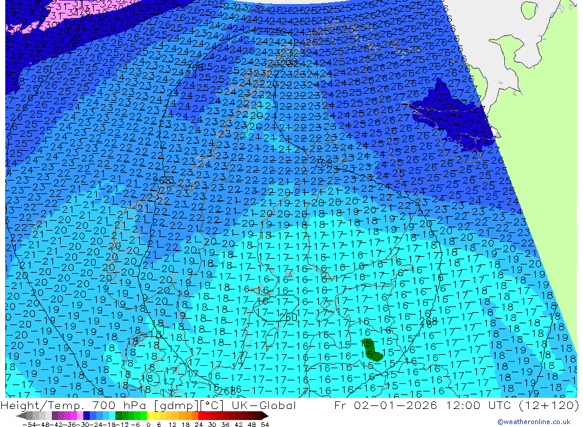Click the '54' label at the scale's right end
Image resolution: width=583 pixels, height=427 pixels.
point(265,425)
